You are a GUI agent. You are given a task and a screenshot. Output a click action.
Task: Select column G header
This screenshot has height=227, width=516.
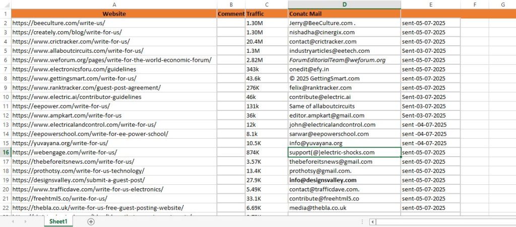(x=502, y=5)
